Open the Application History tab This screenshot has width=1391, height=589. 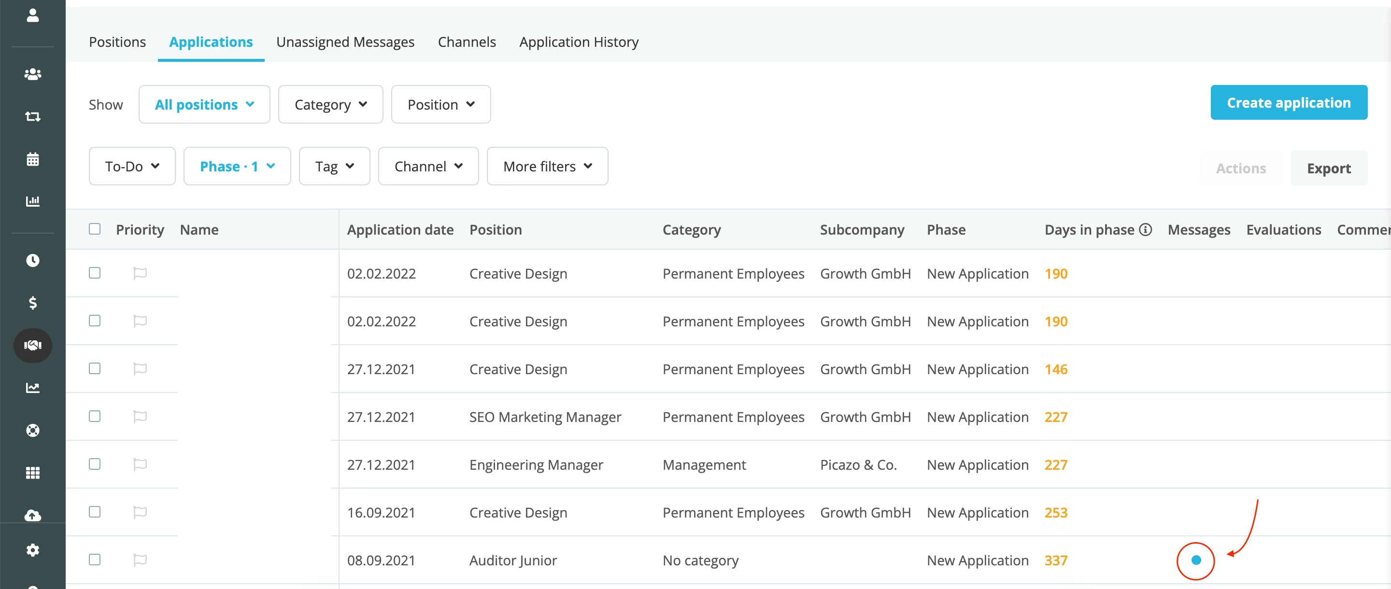[578, 42]
